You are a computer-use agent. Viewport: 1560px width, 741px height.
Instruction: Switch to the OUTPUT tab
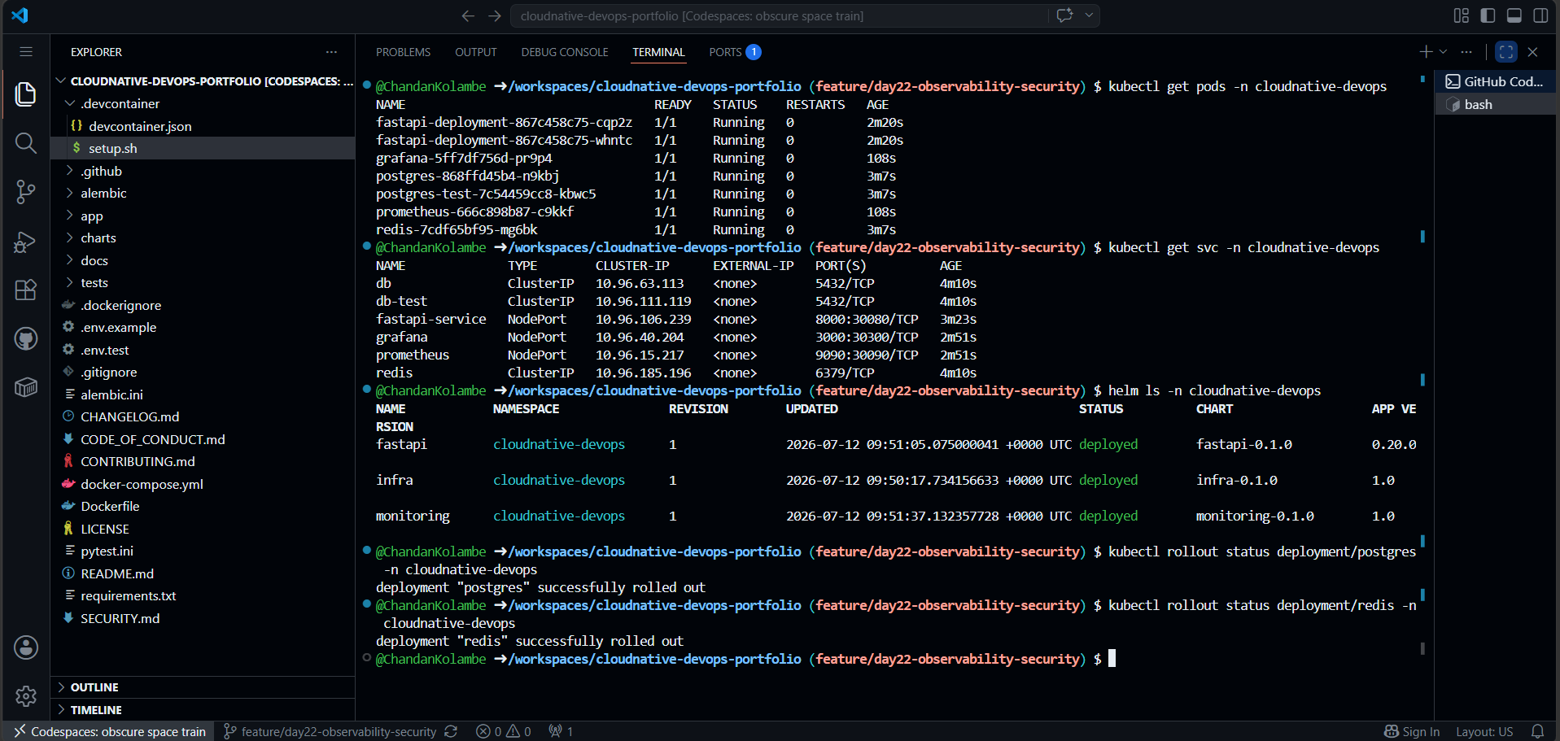(476, 52)
